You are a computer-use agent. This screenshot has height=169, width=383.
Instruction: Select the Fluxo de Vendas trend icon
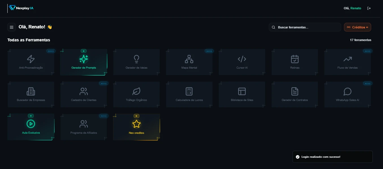point(348,59)
